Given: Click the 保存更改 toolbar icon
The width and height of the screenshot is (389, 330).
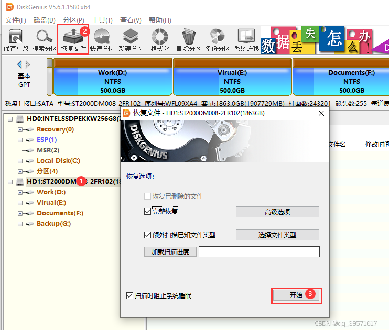Looking at the screenshot, I should 16,40.
